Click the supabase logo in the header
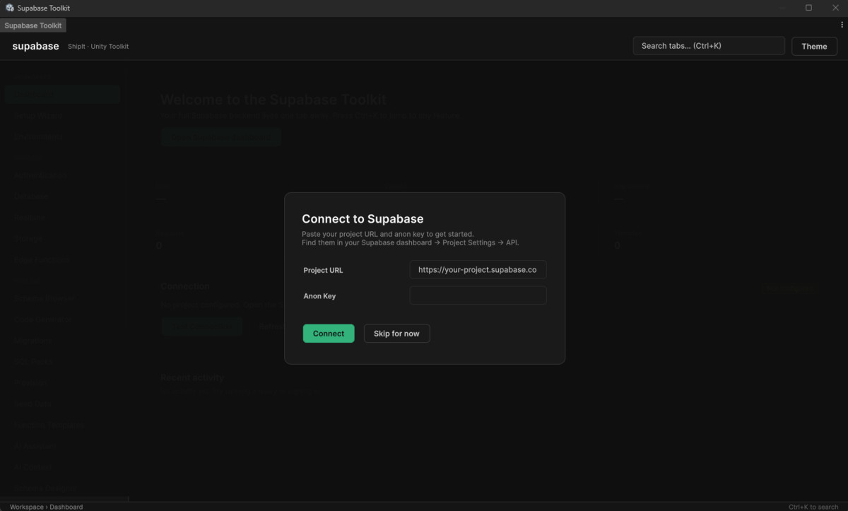 tap(35, 46)
